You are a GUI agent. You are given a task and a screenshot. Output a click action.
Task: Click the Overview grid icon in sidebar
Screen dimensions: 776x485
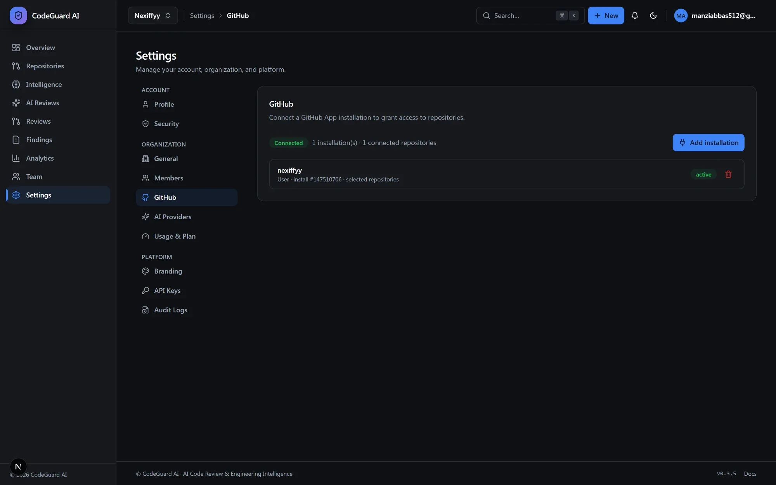click(x=16, y=48)
